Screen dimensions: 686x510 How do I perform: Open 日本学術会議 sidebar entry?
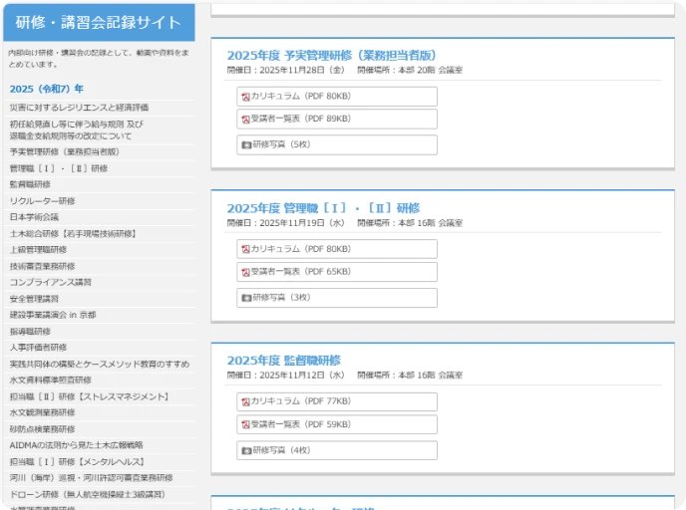click(x=34, y=216)
